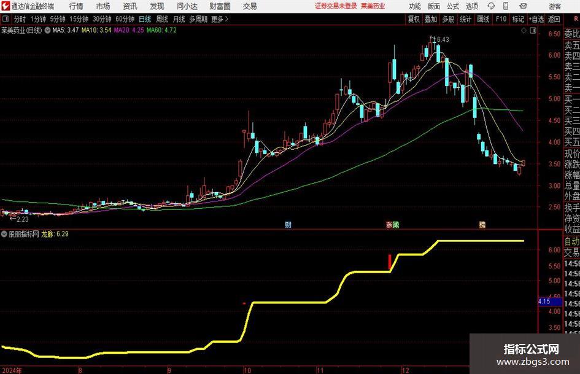This screenshot has width=580, height=374.
Task: Open the 资讯 menu
Action: (x=130, y=6)
